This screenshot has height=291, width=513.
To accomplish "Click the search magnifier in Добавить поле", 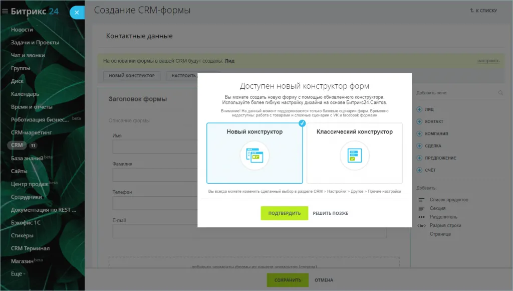I will [x=500, y=93].
